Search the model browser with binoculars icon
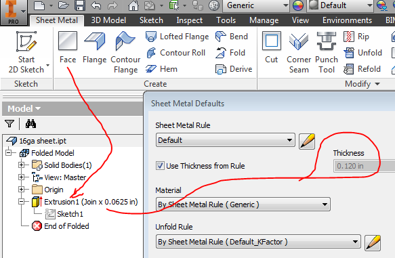The width and height of the screenshot is (395, 258). [x=30, y=124]
